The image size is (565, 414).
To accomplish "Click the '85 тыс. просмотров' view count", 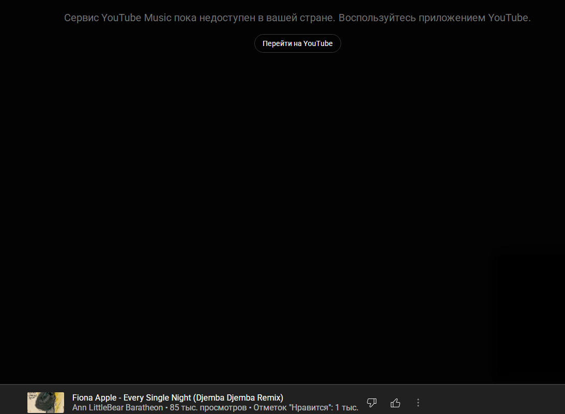I will click(x=208, y=407).
